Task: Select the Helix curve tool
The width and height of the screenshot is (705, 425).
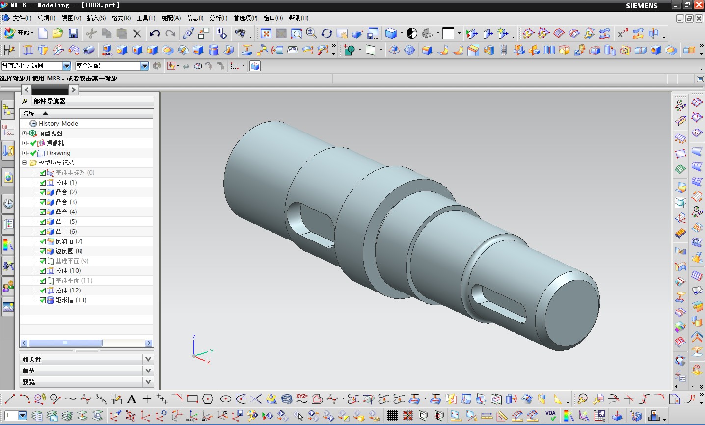Action: coord(287,399)
